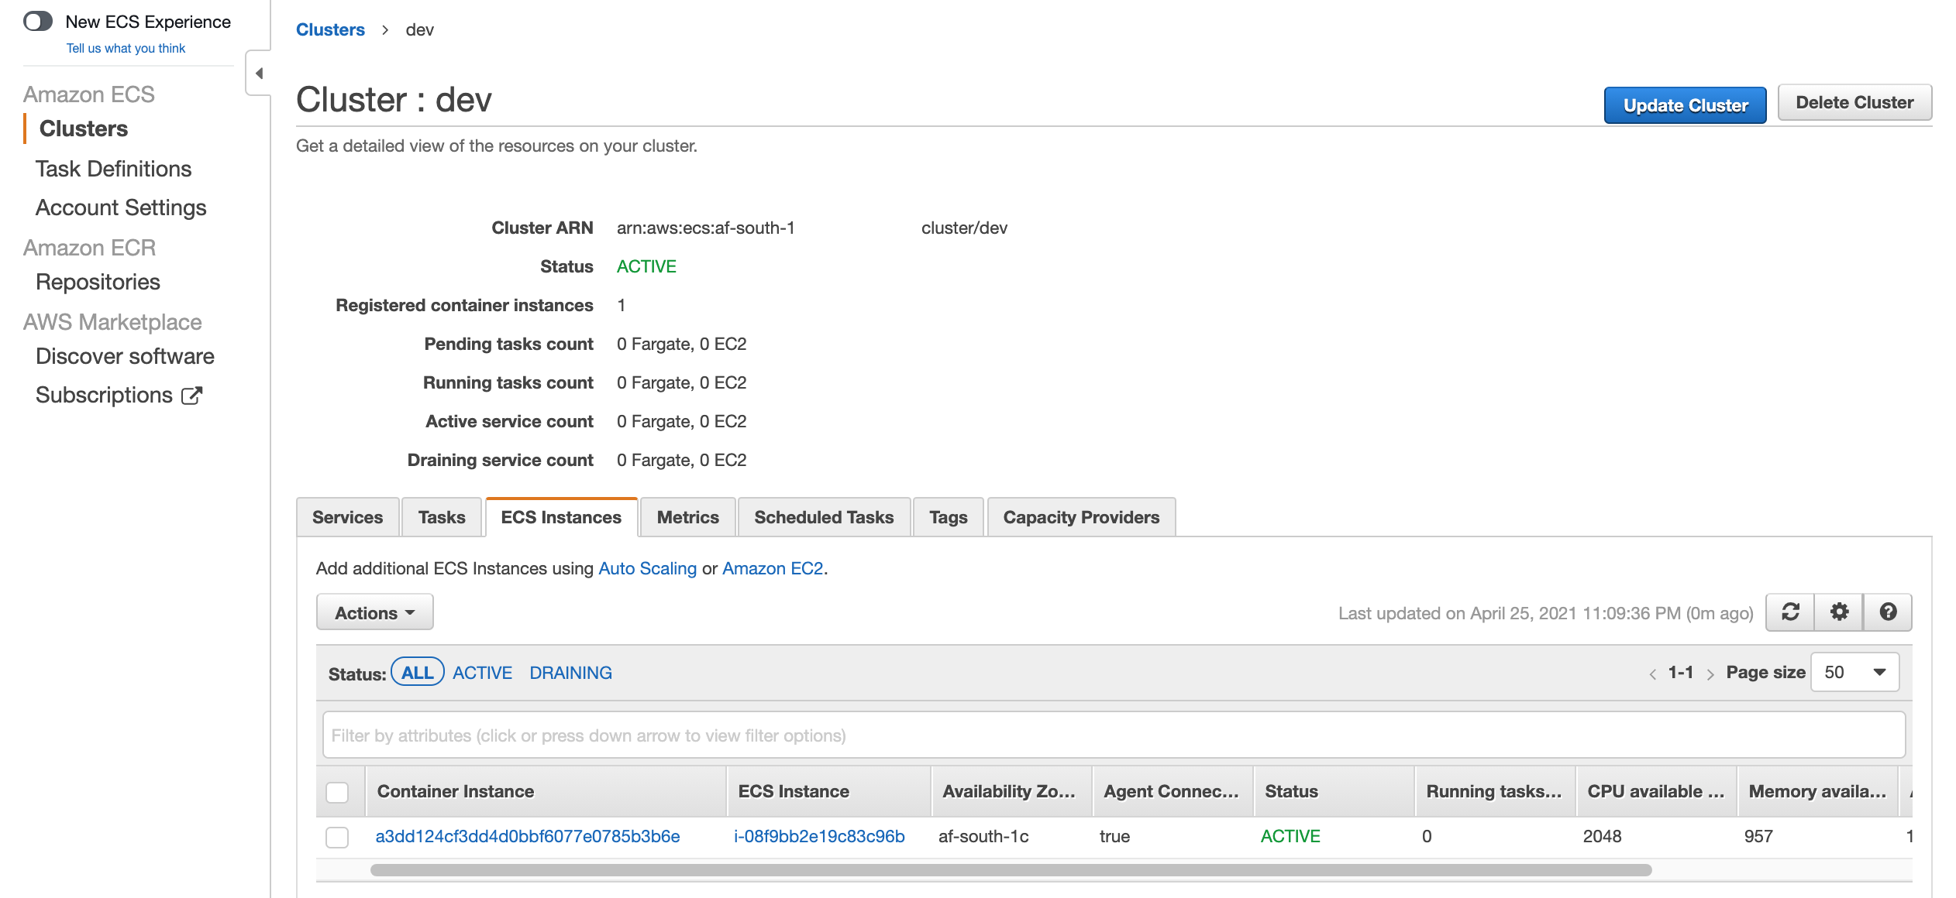Viewport: 1956px width, 898px height.
Task: Open Repositories under Amazon ECR
Action: click(x=98, y=282)
